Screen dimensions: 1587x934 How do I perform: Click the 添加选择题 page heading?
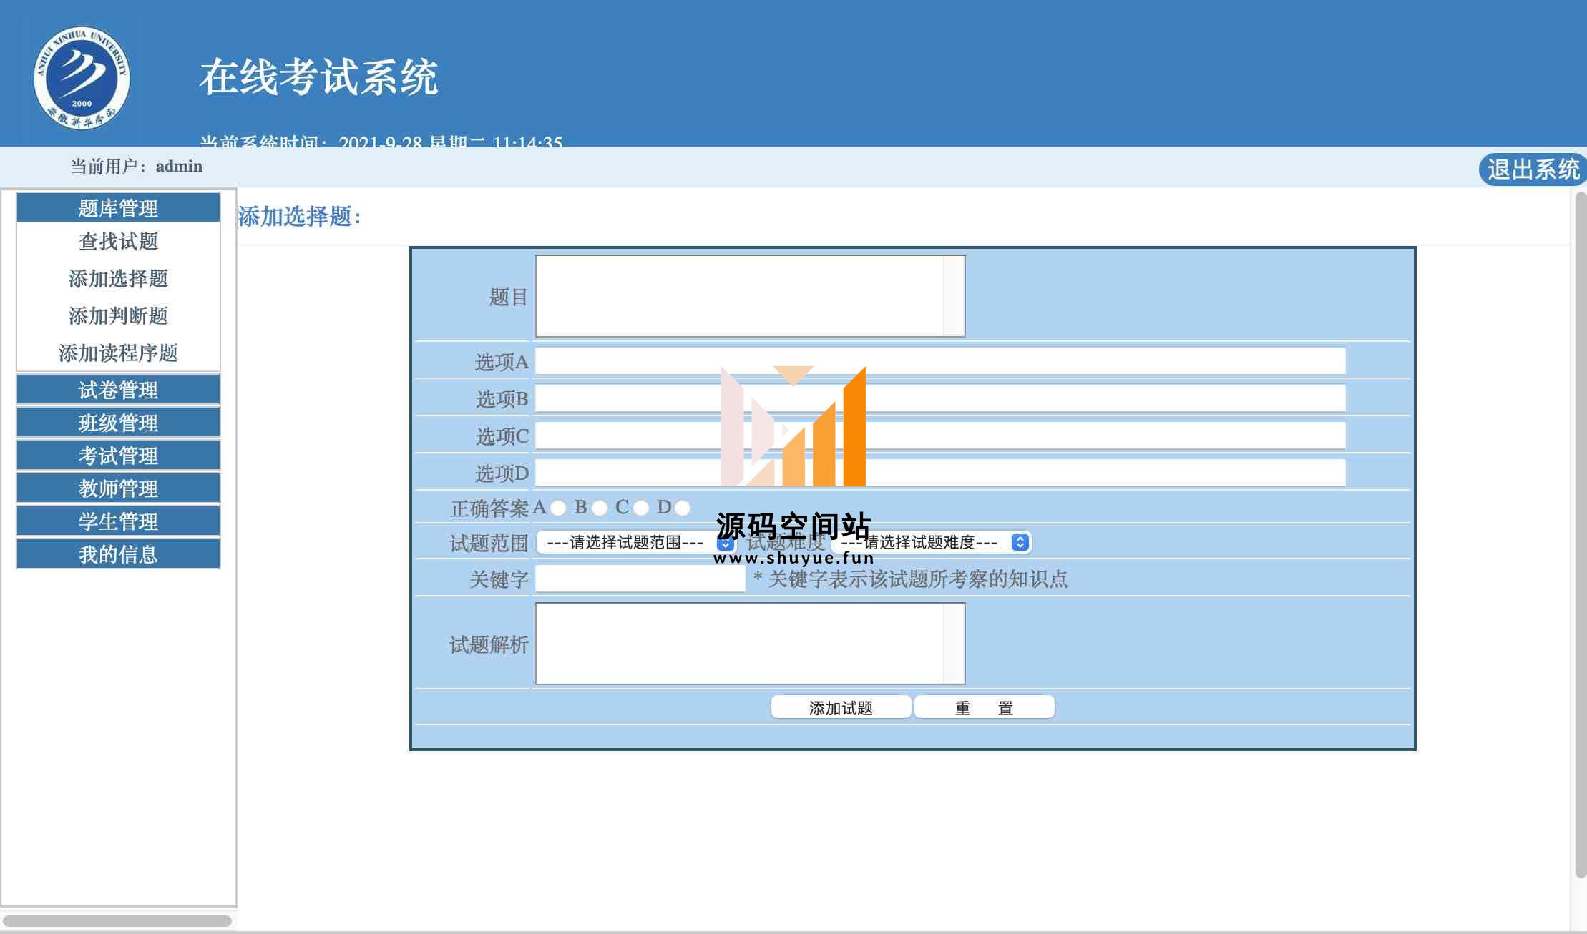tap(300, 216)
